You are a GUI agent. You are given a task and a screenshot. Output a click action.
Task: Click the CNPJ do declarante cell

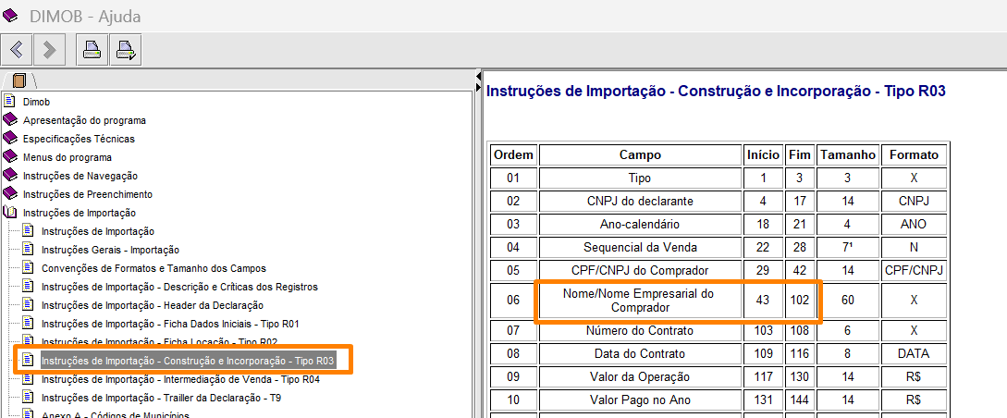point(640,201)
